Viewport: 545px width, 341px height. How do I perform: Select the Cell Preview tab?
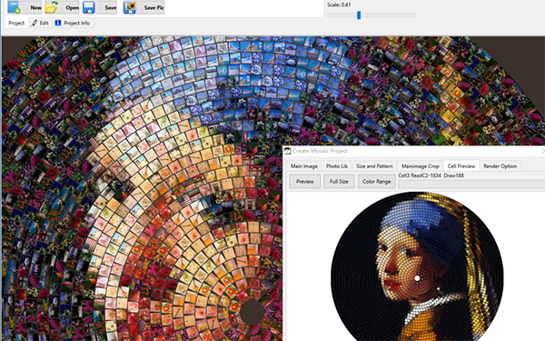461,166
